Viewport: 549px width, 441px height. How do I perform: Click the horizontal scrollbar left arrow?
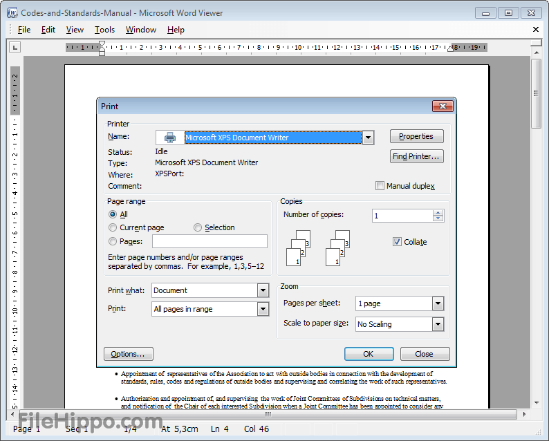point(12,414)
